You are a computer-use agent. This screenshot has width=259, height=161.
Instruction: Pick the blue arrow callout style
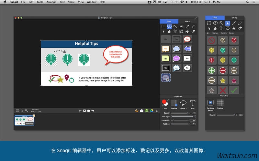[x=187, y=49]
